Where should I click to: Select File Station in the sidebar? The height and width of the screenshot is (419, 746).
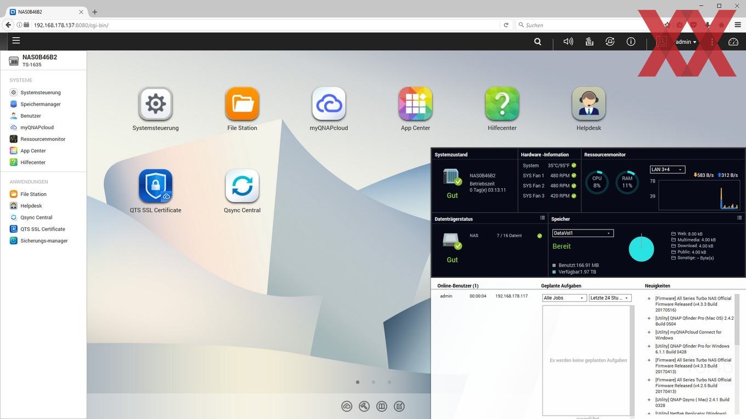[x=33, y=194]
